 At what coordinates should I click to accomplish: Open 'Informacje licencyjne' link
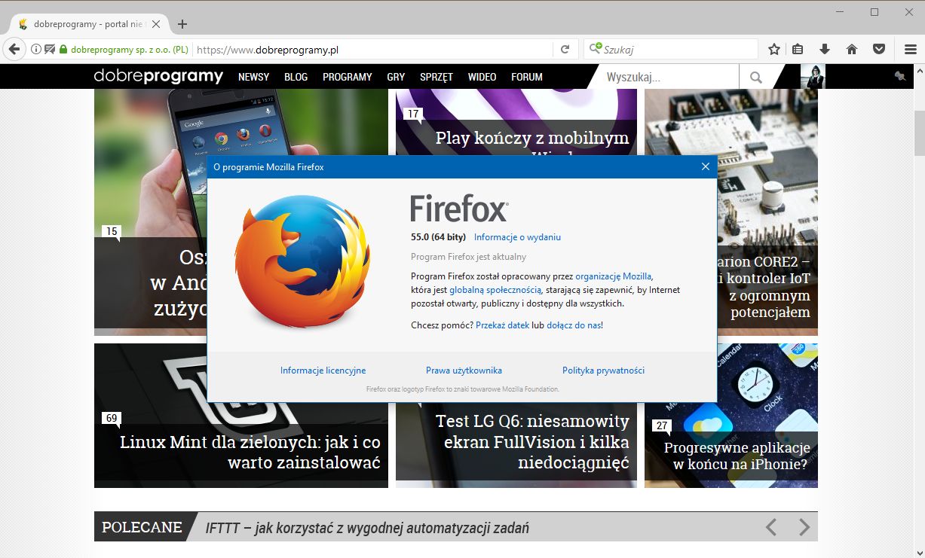[x=323, y=370]
